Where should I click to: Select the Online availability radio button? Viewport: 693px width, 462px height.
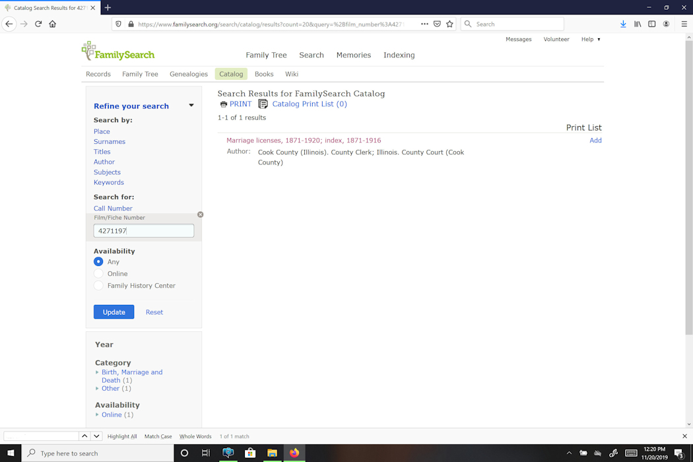98,274
